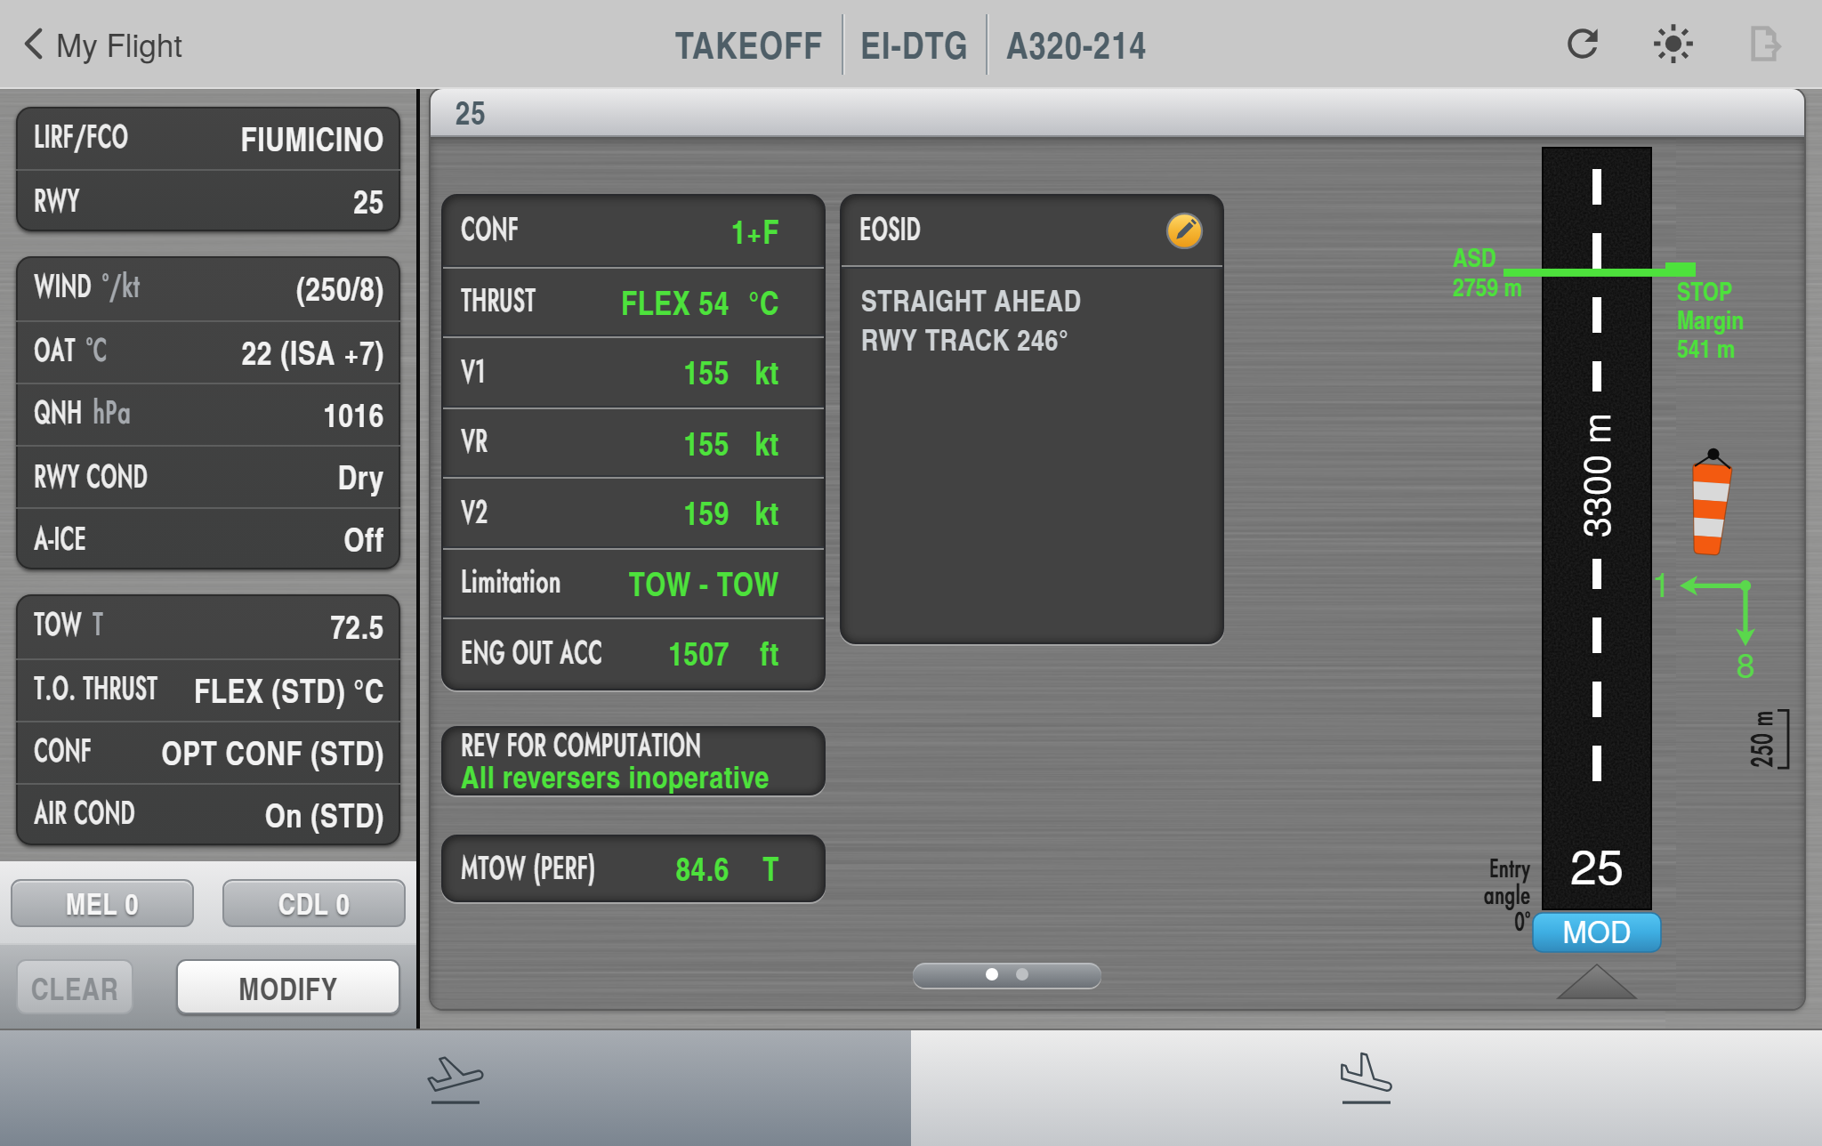Toggle the brightness sun icon
Viewport: 1822px width, 1146px height.
tap(1673, 44)
